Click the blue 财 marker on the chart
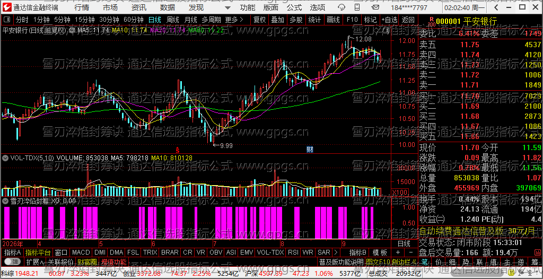The width and height of the screenshot is (543, 279). pos(310,150)
